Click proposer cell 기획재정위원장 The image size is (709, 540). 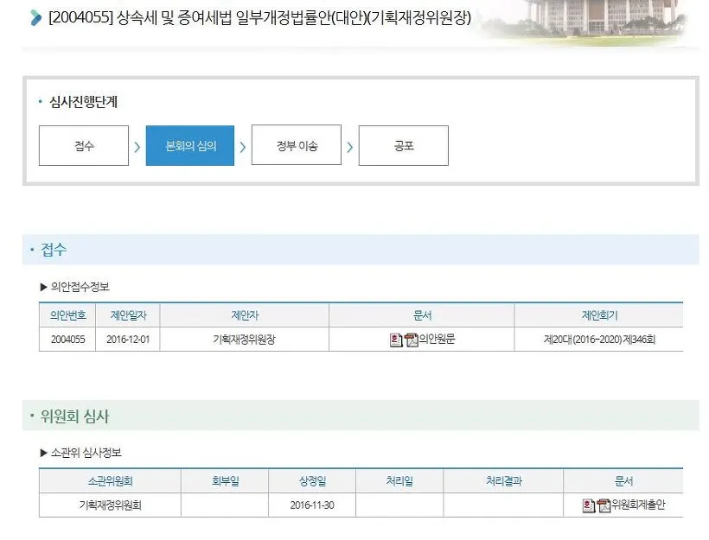[x=244, y=340]
